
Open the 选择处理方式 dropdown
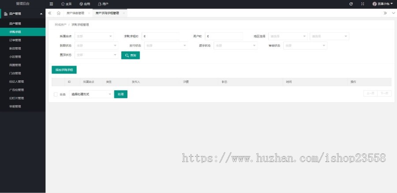(91, 94)
